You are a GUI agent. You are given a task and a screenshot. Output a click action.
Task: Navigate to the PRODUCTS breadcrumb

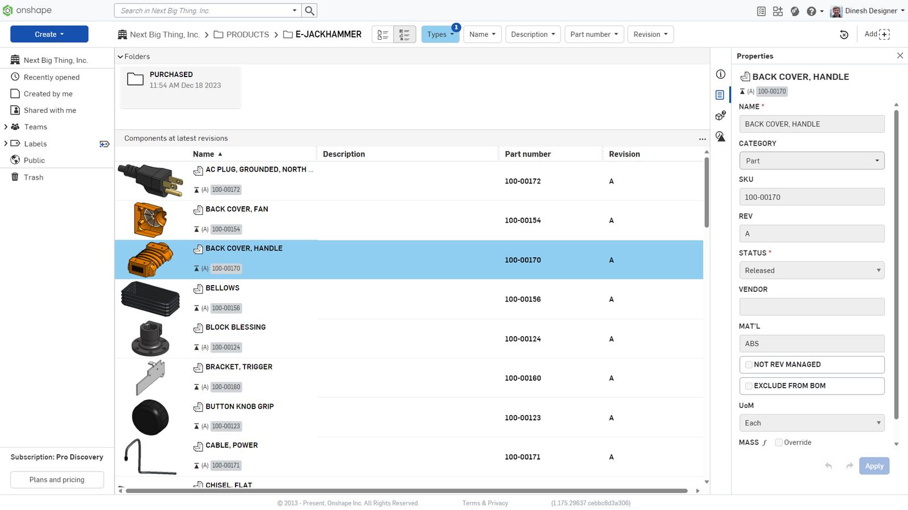click(247, 34)
